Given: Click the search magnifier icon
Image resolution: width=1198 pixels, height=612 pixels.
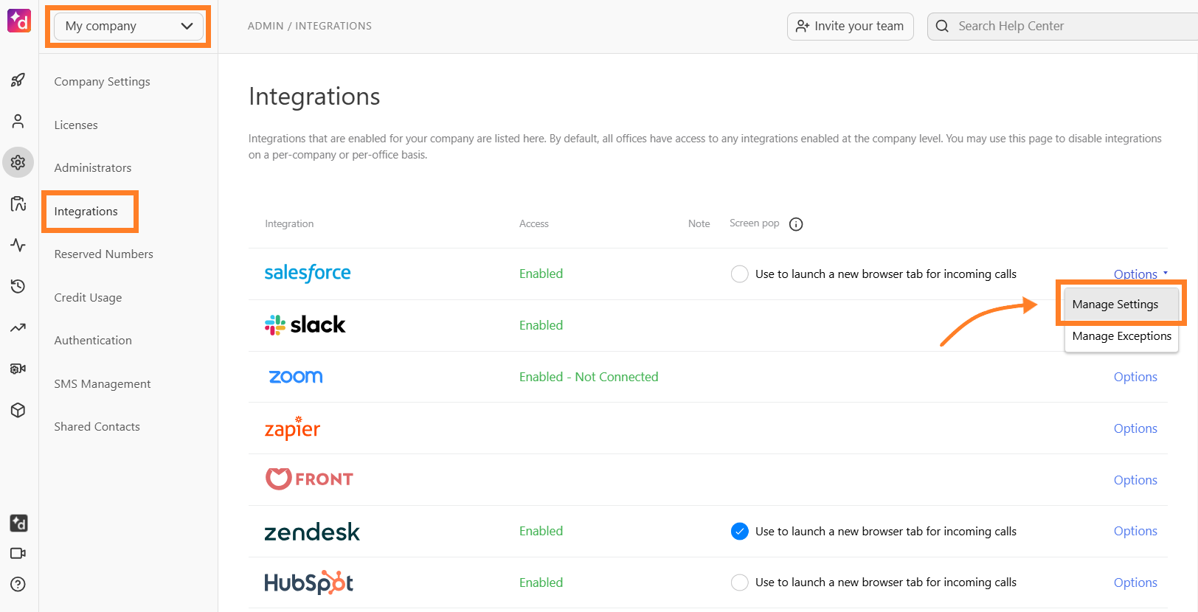Looking at the screenshot, I should (x=942, y=26).
